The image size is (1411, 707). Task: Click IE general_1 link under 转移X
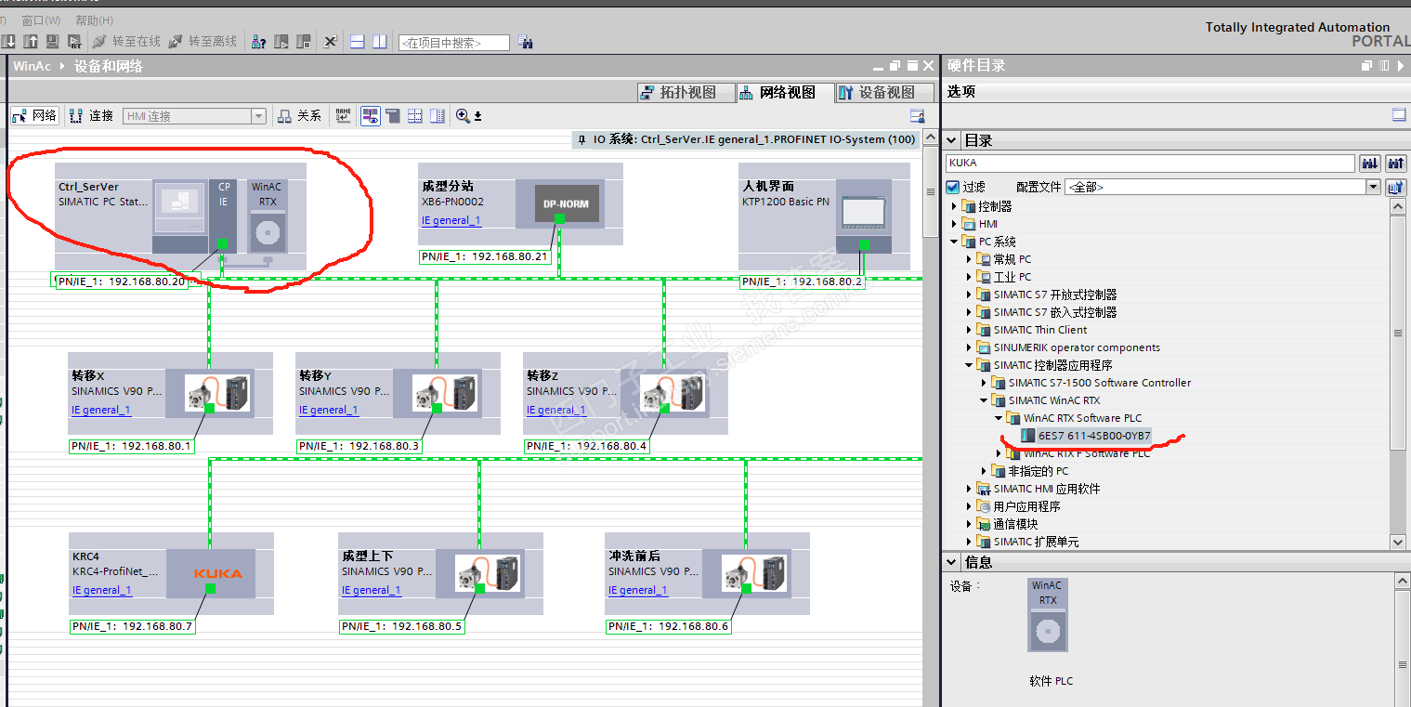point(101,410)
